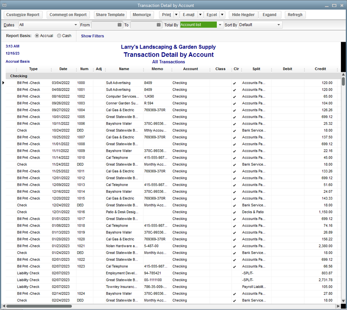This screenshot has height=310, width=347.
Task: Click the row pointer arrow beside check 1000
Action: (x=3, y=83)
